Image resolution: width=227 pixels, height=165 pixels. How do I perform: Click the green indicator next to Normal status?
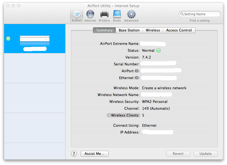[x=159, y=50]
